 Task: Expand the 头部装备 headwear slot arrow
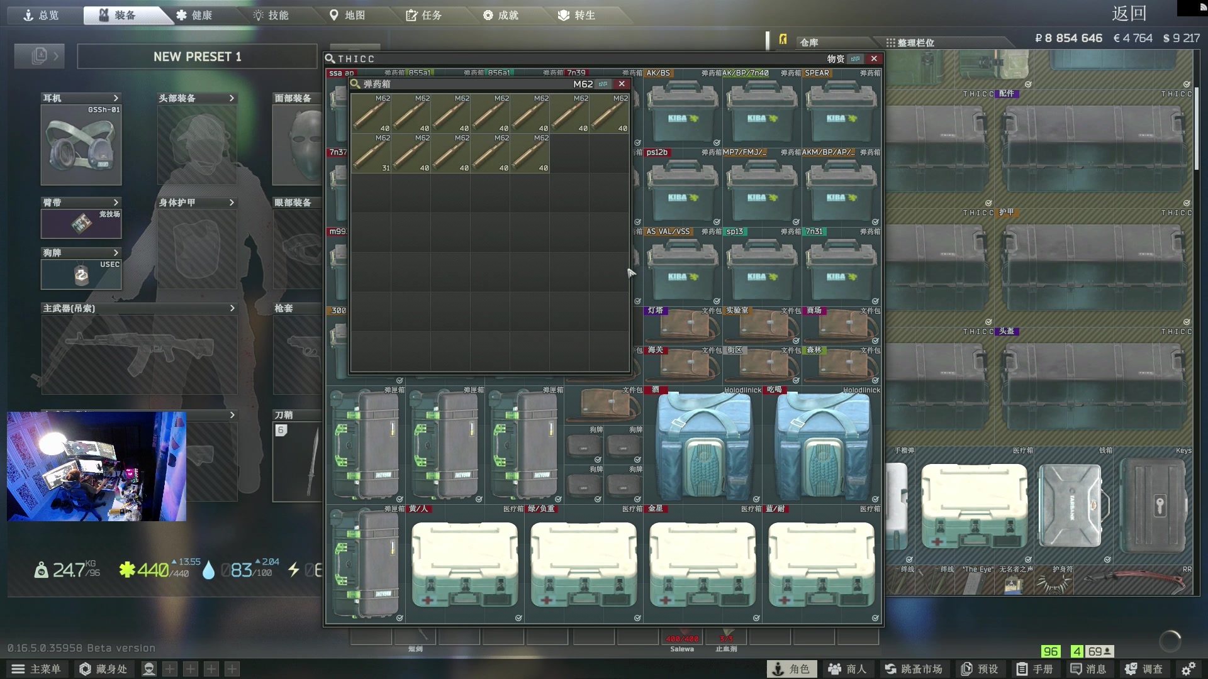(232, 98)
